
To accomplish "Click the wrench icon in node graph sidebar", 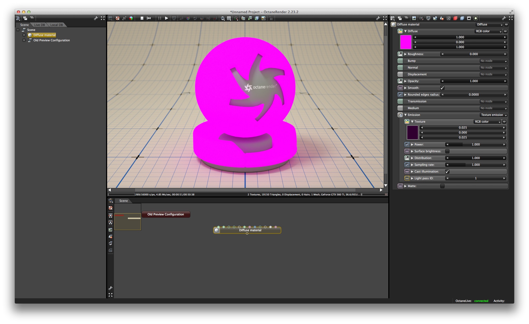I will click(x=111, y=288).
